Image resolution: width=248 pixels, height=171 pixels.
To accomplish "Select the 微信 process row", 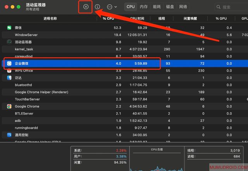I will coord(125,28).
